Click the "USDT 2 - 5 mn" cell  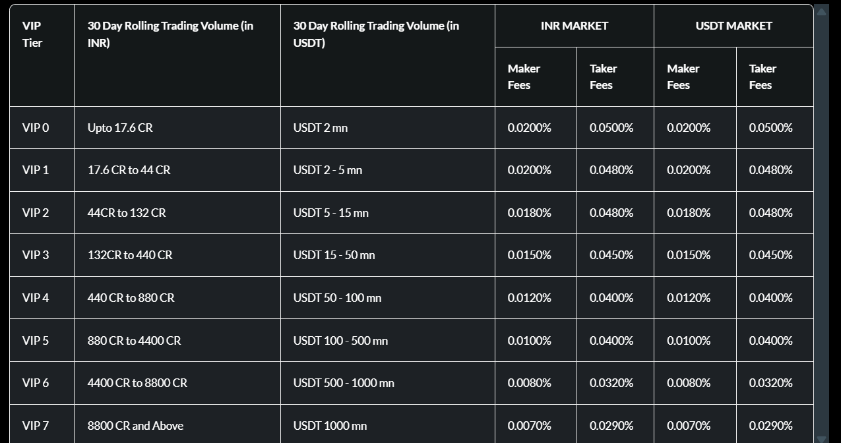coord(328,170)
